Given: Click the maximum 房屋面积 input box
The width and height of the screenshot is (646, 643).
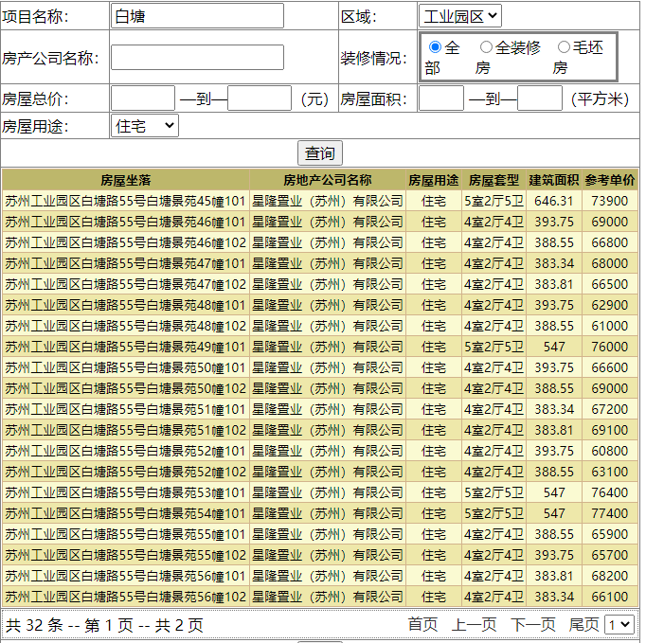Looking at the screenshot, I should (540, 98).
